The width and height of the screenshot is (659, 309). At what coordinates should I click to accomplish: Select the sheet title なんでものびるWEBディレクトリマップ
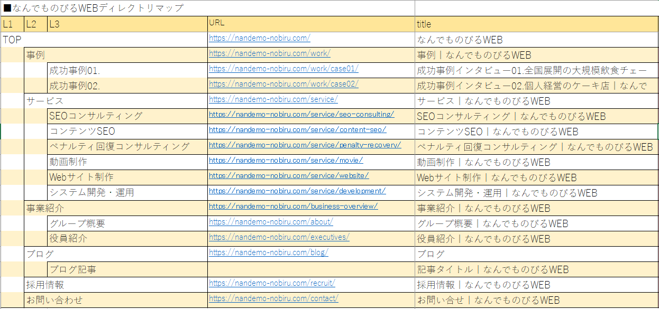tap(94, 8)
